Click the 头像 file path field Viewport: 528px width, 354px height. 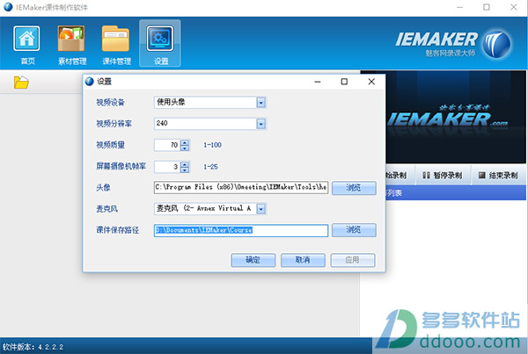241,187
